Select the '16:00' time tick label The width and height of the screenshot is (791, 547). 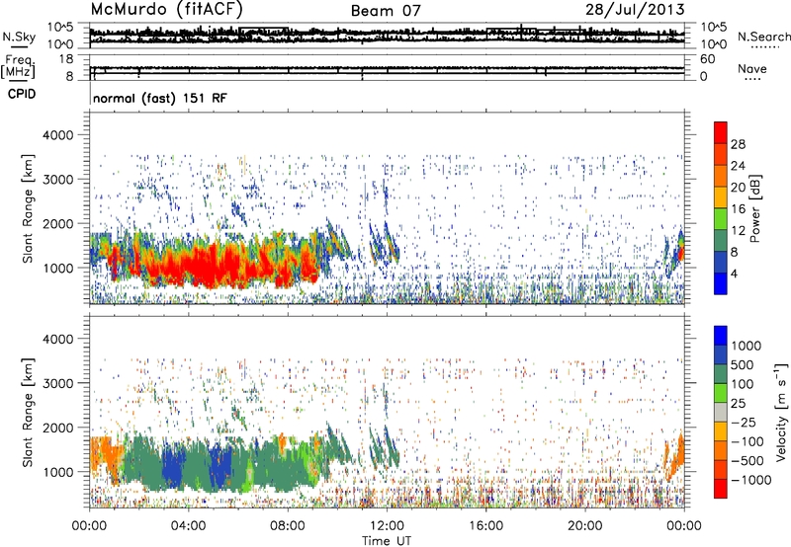485,526
